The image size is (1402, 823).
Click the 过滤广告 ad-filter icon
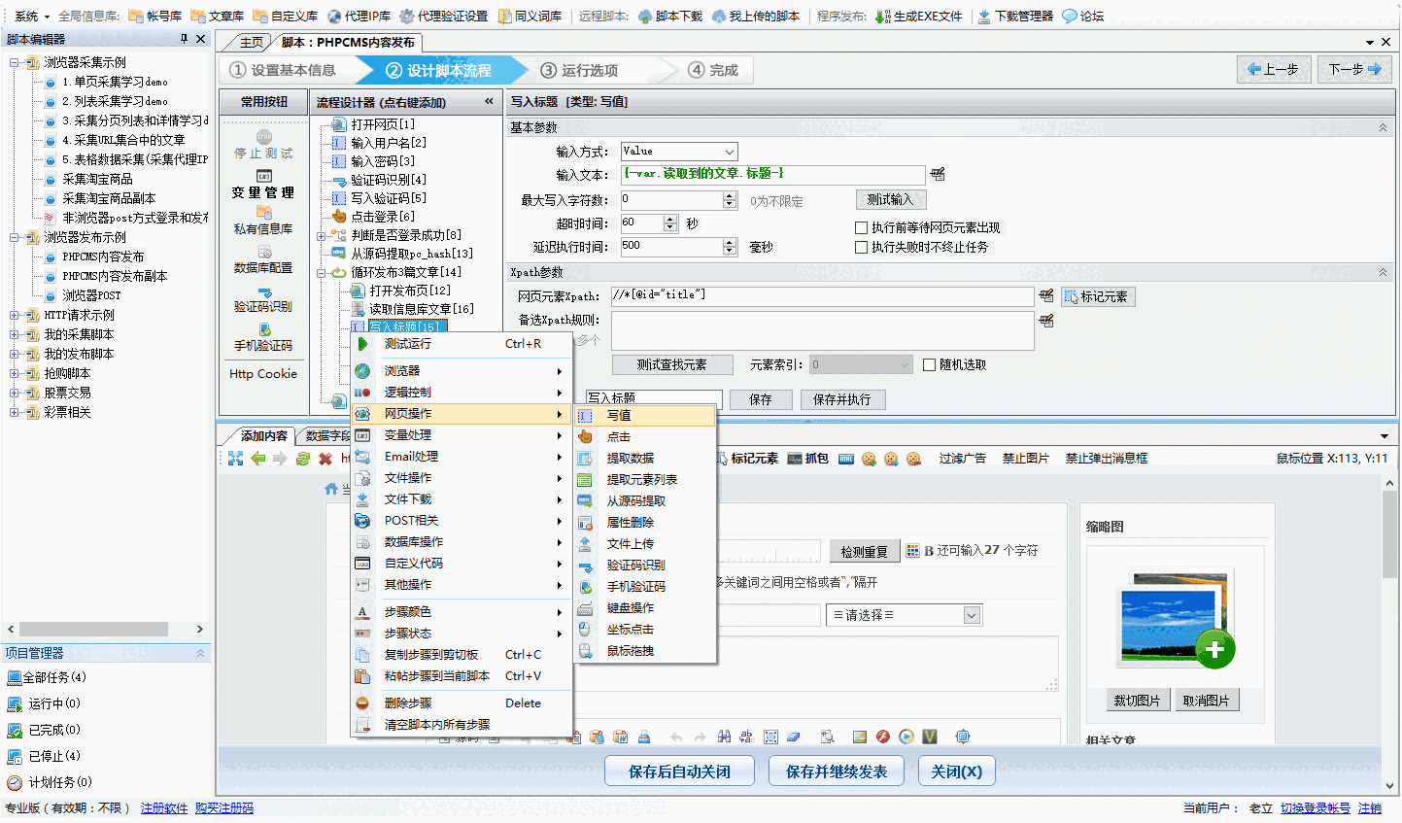tap(963, 458)
